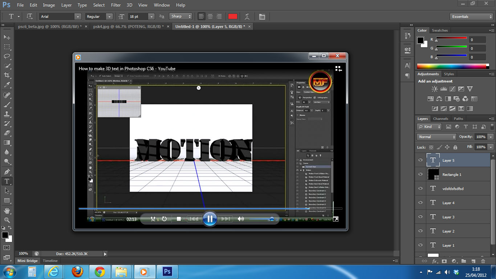Open the Normal blend mode dropdown
Screen dimensions: 496x279
[437, 137]
